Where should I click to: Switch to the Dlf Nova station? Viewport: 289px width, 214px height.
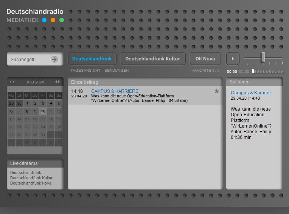click(x=205, y=59)
